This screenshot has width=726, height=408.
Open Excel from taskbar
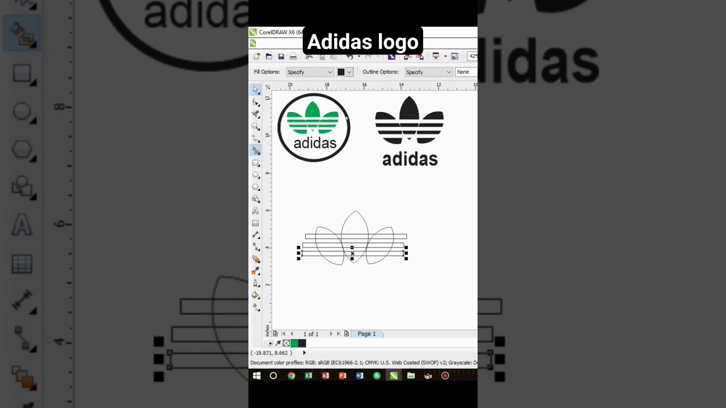[308, 376]
